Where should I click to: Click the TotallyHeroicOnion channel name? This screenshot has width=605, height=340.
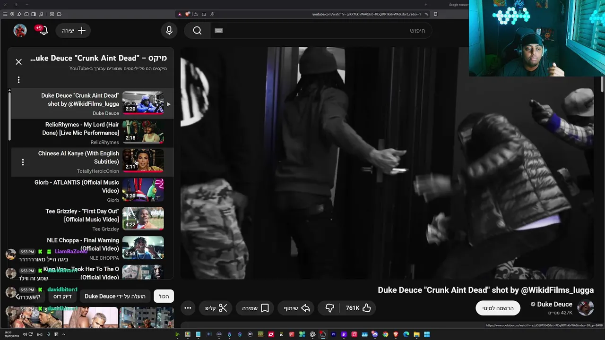coord(98,171)
